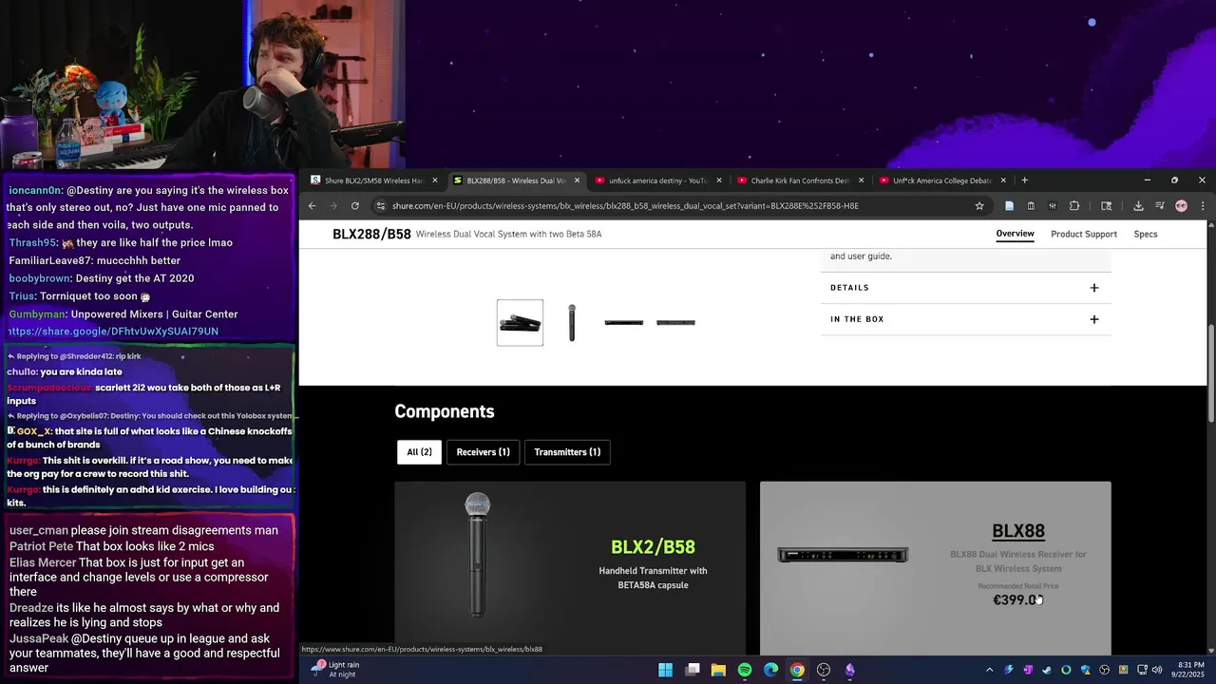Click the address bar URL
Screen dimensions: 1216x684
click(625, 205)
